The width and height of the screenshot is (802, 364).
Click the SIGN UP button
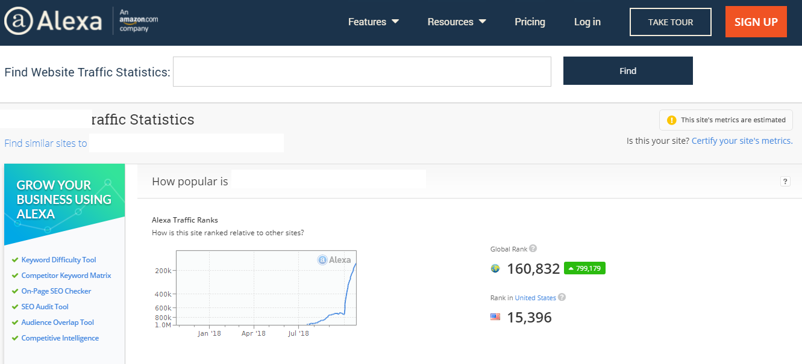[756, 21]
